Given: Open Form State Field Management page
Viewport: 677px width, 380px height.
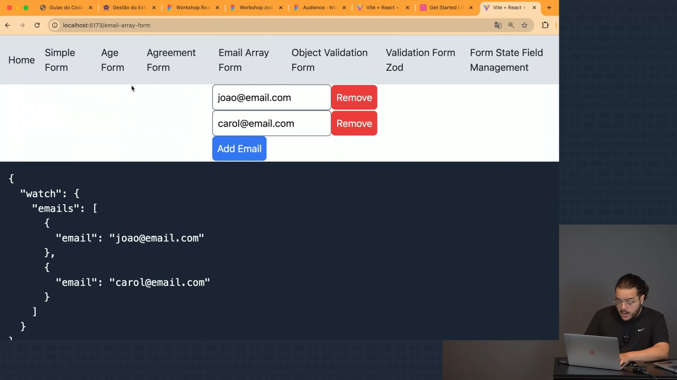Looking at the screenshot, I should [506, 60].
